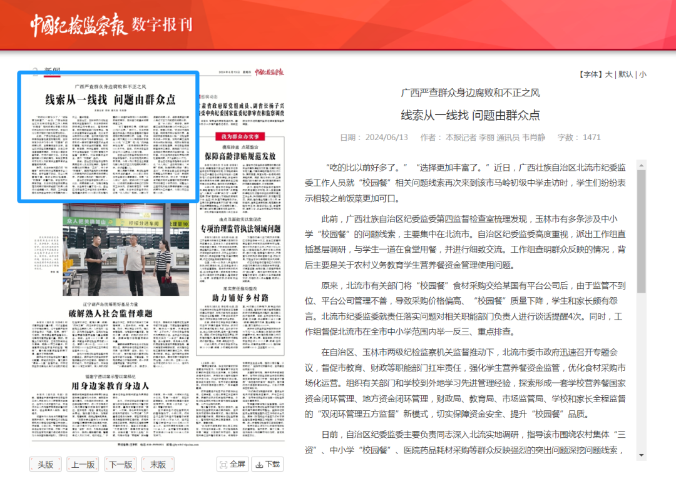Open fullscreen view with 全屏 button
This screenshot has height=481, width=676.
233,464
